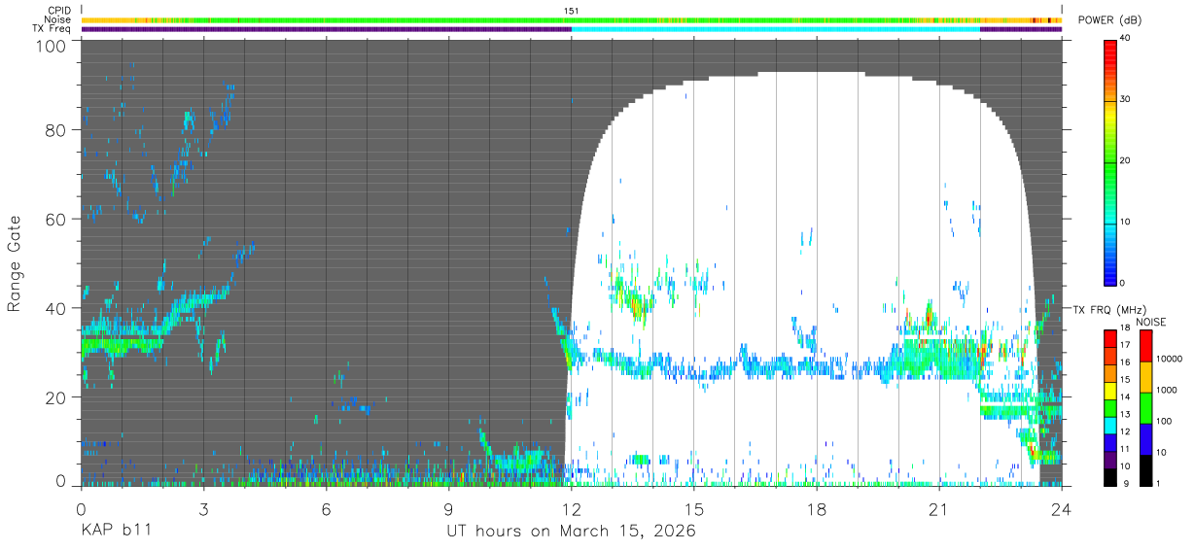Click the 100 label on Range Gate axis
Viewport: 1194px width, 551px height.
pos(51,45)
